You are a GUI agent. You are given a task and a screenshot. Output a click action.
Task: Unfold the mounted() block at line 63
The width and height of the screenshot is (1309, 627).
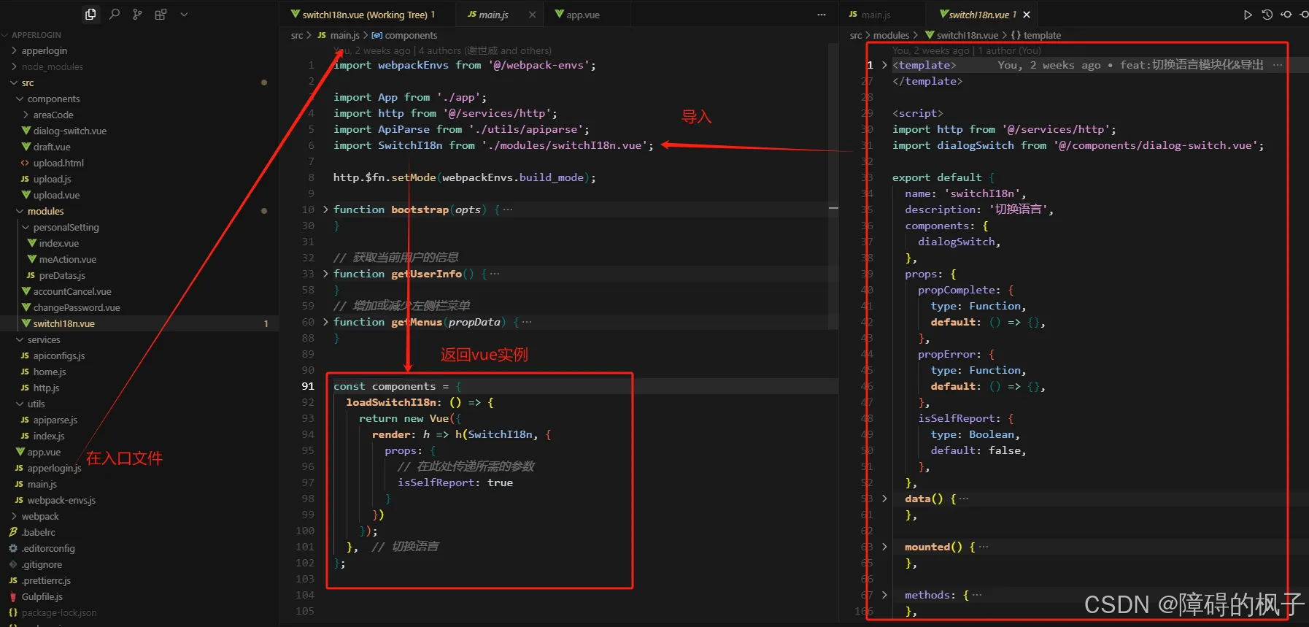(884, 547)
